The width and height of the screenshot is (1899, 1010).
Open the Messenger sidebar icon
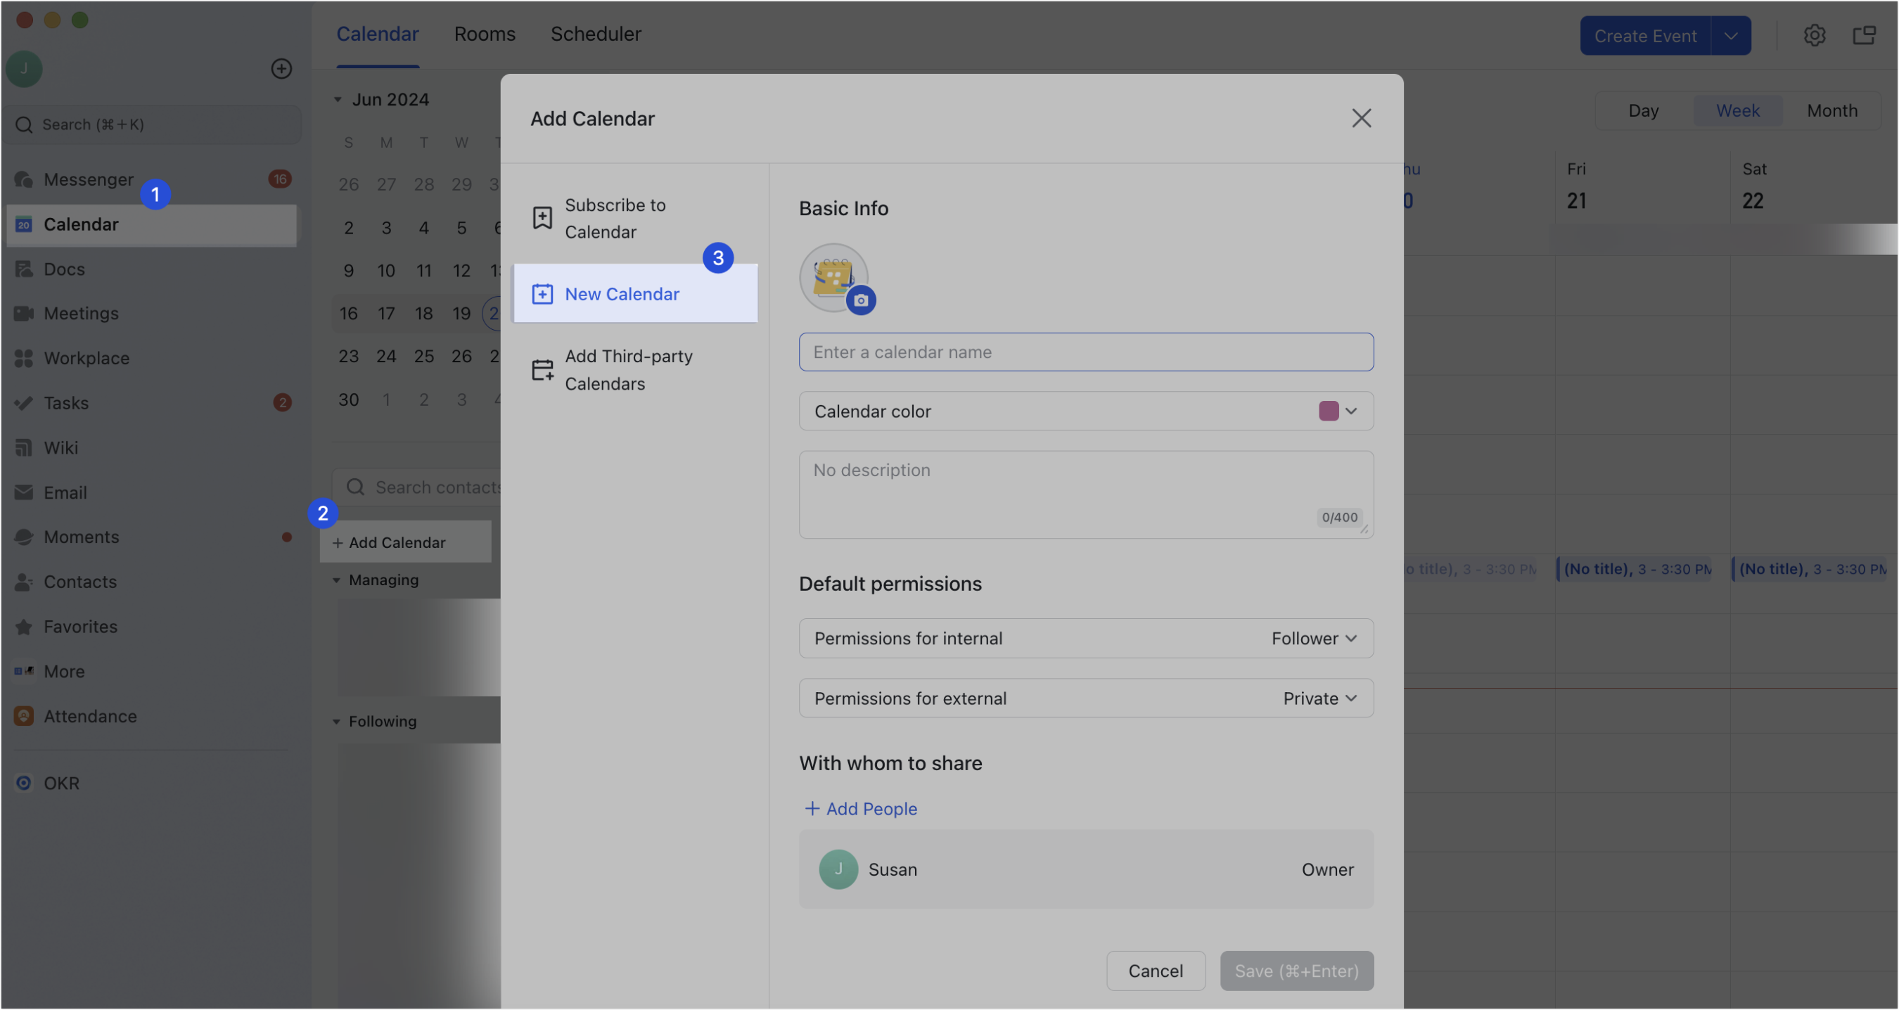(25, 179)
